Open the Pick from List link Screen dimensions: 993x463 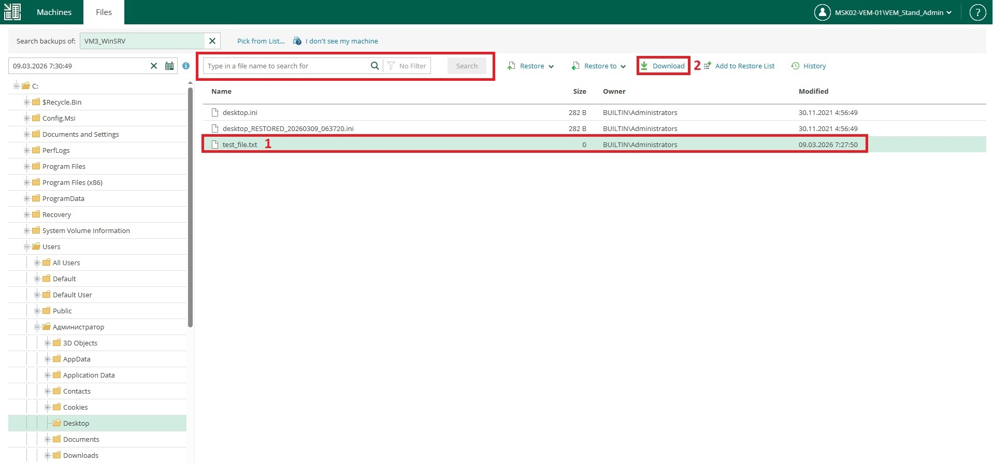pos(261,41)
